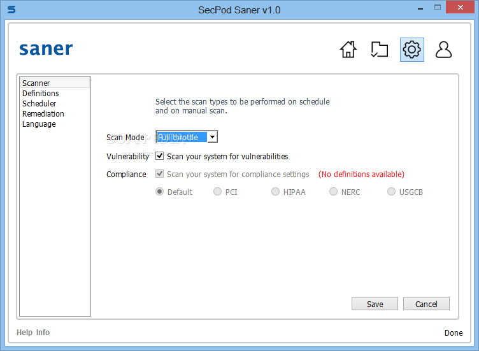This screenshot has height=351, width=479.
Task: Click the Compliance label
Action: point(126,174)
